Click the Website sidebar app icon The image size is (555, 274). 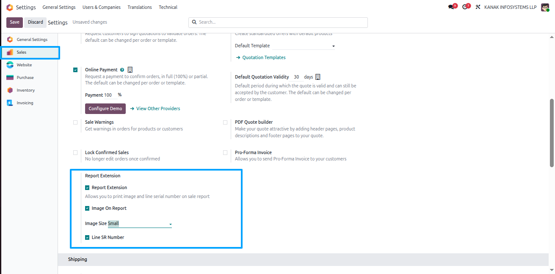click(10, 65)
